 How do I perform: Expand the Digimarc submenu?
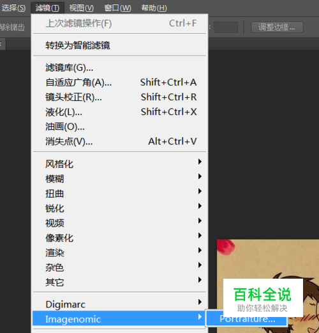tap(119, 304)
